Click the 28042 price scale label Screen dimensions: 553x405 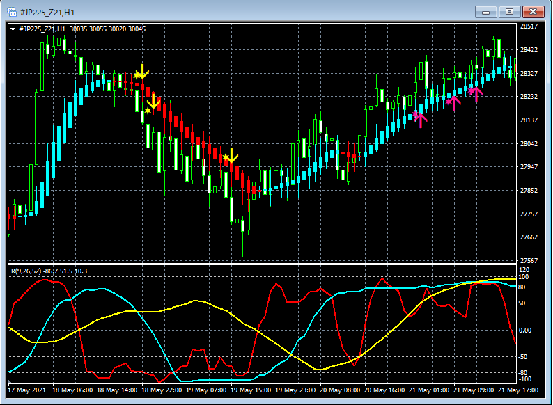(x=529, y=143)
